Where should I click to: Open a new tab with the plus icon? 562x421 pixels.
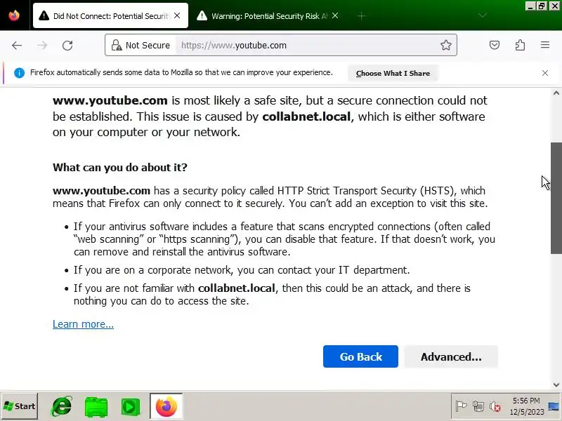tap(361, 15)
